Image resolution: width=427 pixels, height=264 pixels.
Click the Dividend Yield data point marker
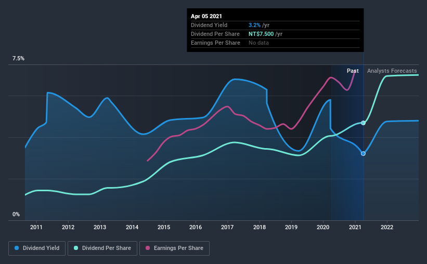(363, 154)
